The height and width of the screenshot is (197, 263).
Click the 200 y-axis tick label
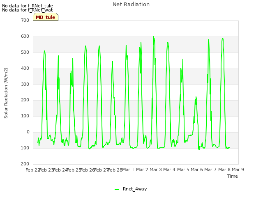25,100
